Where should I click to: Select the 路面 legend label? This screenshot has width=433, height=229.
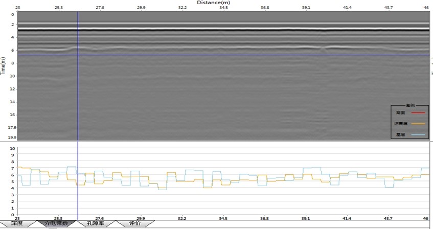coord(400,112)
